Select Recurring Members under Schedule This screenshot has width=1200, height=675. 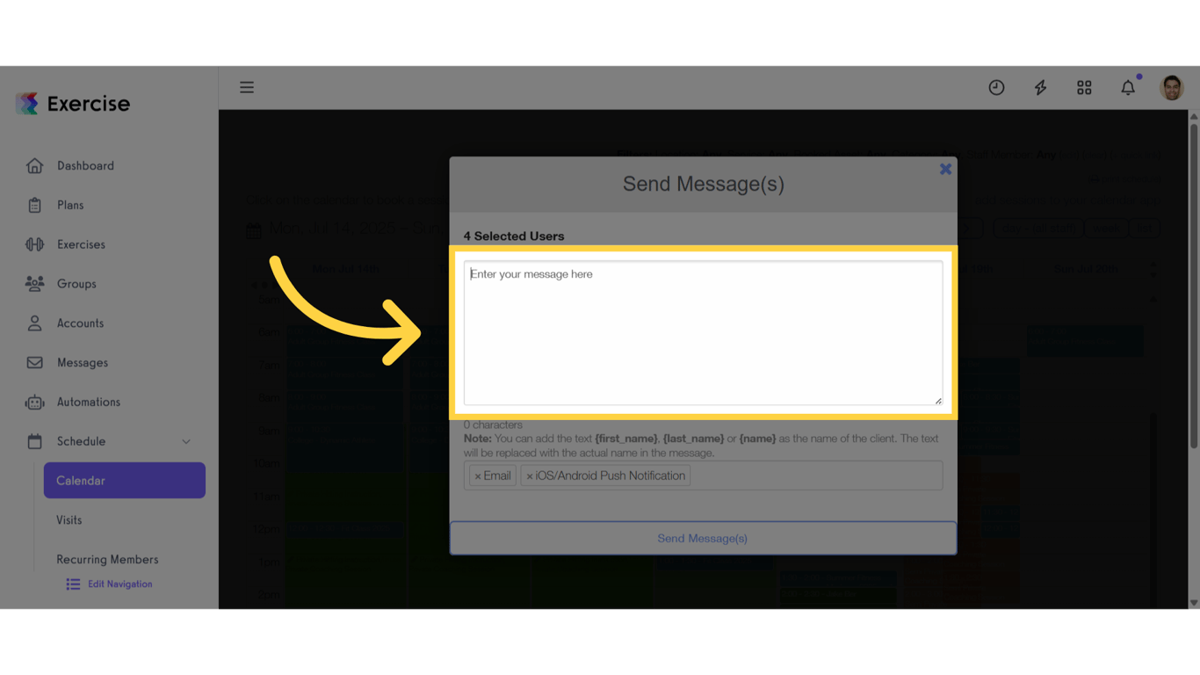pyautogui.click(x=107, y=559)
